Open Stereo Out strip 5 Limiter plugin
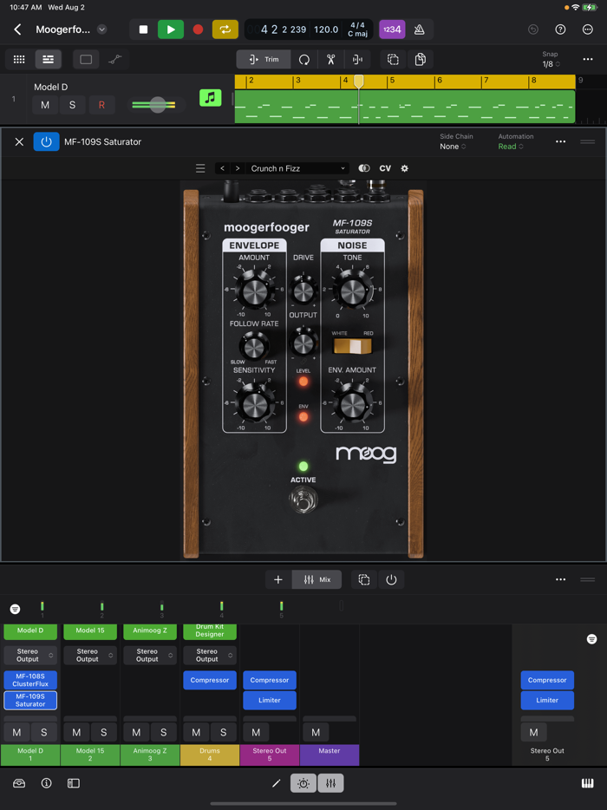Image resolution: width=607 pixels, height=810 pixels. coord(270,700)
